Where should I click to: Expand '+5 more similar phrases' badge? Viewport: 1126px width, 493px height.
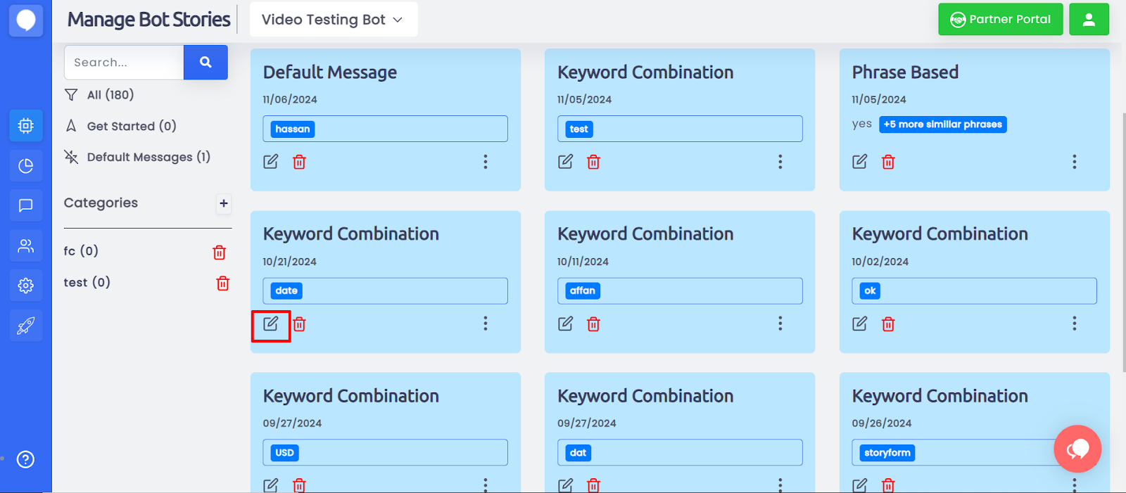942,124
